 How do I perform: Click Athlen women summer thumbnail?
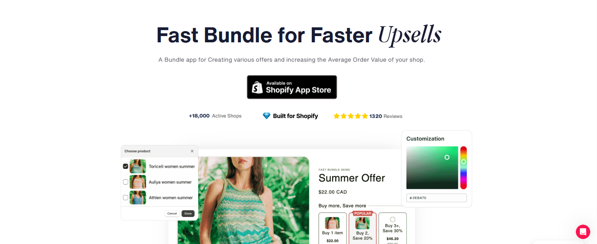point(137,198)
